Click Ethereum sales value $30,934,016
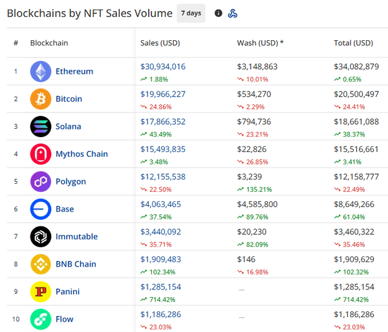The width and height of the screenshot is (388, 332). (x=163, y=67)
